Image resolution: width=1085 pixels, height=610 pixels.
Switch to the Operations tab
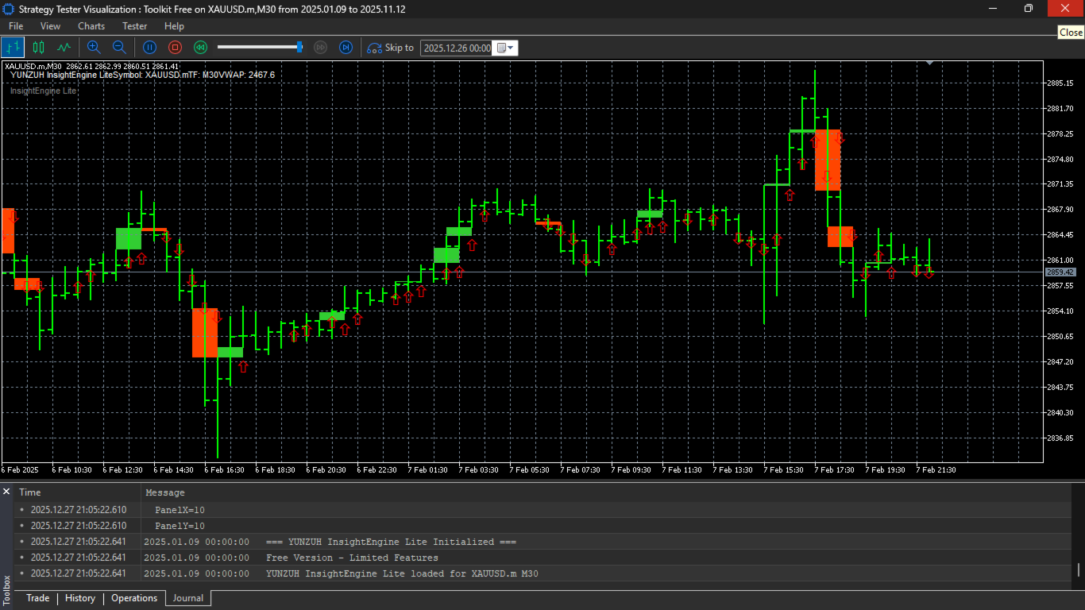134,598
